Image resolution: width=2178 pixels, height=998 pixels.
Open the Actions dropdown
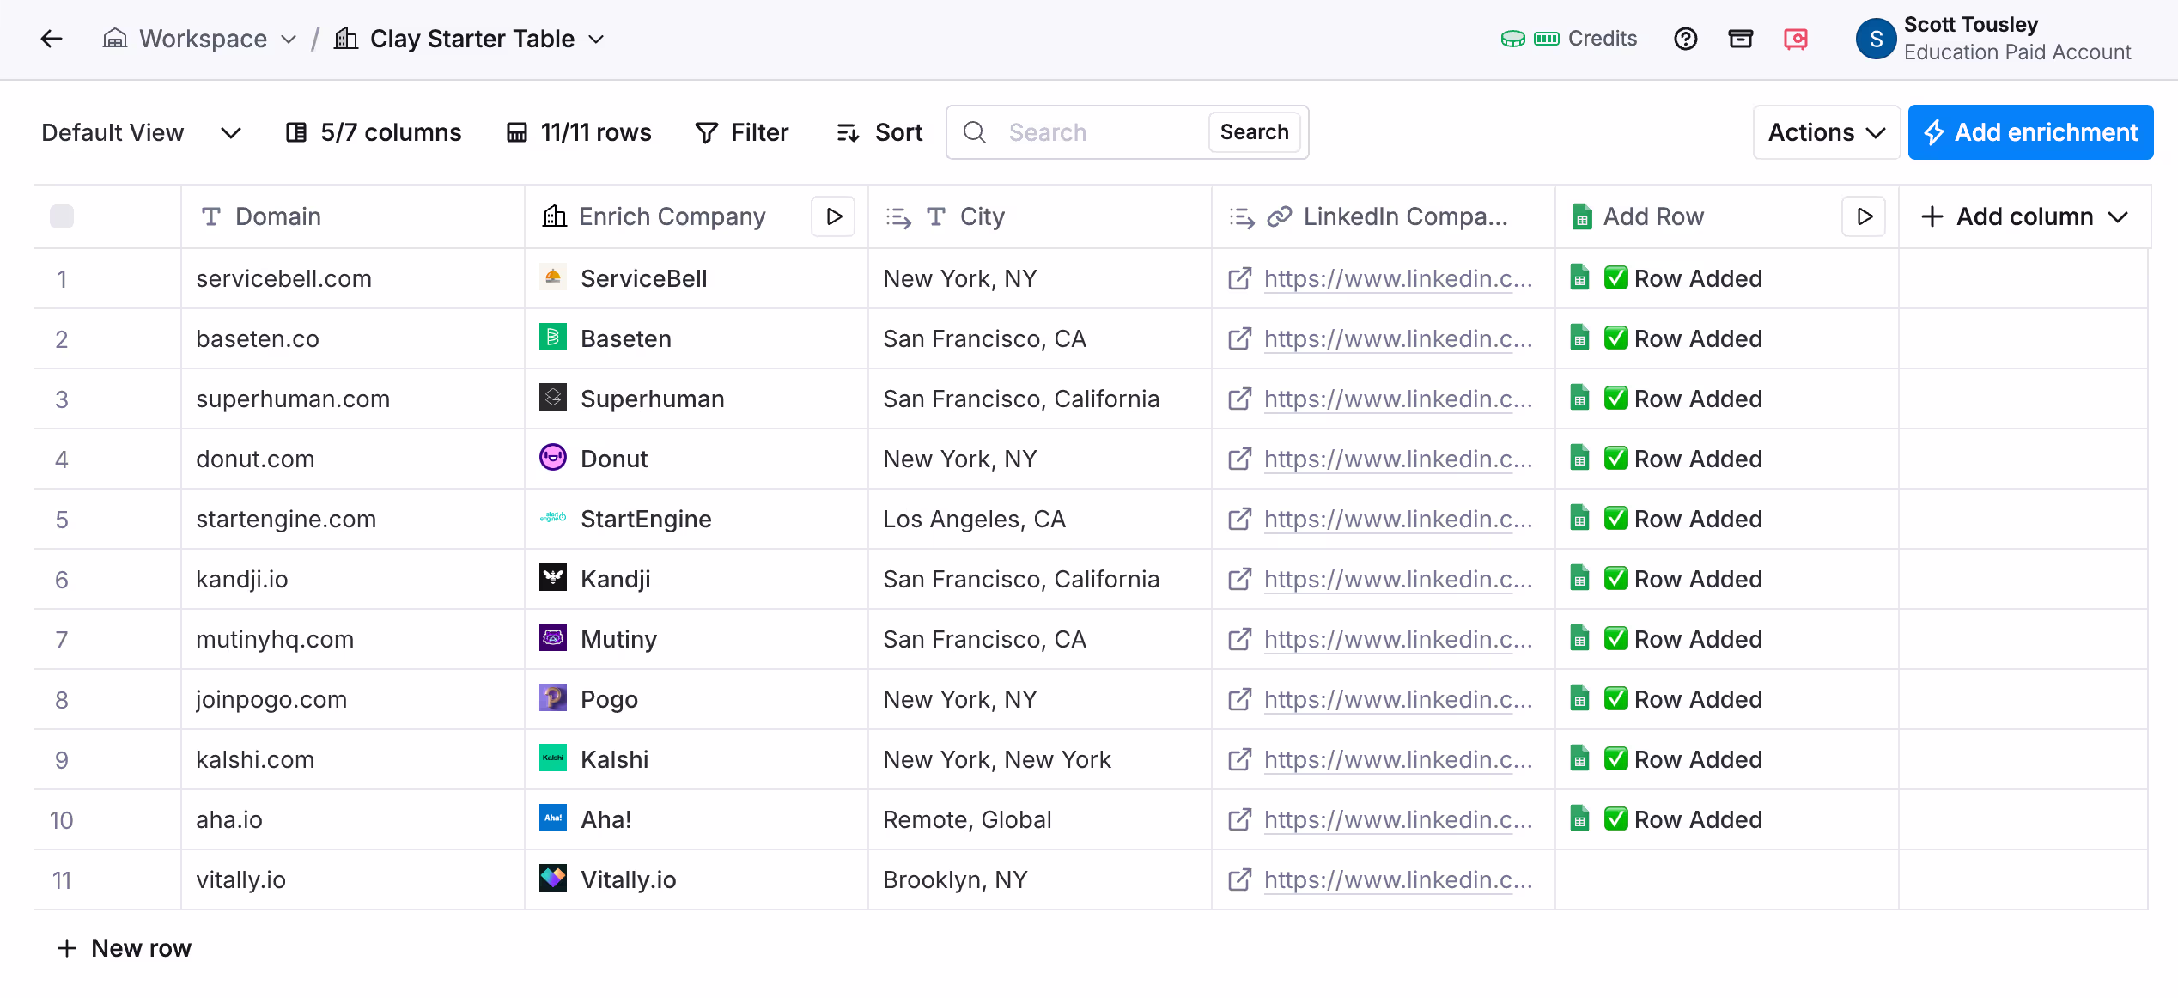[1826, 132]
